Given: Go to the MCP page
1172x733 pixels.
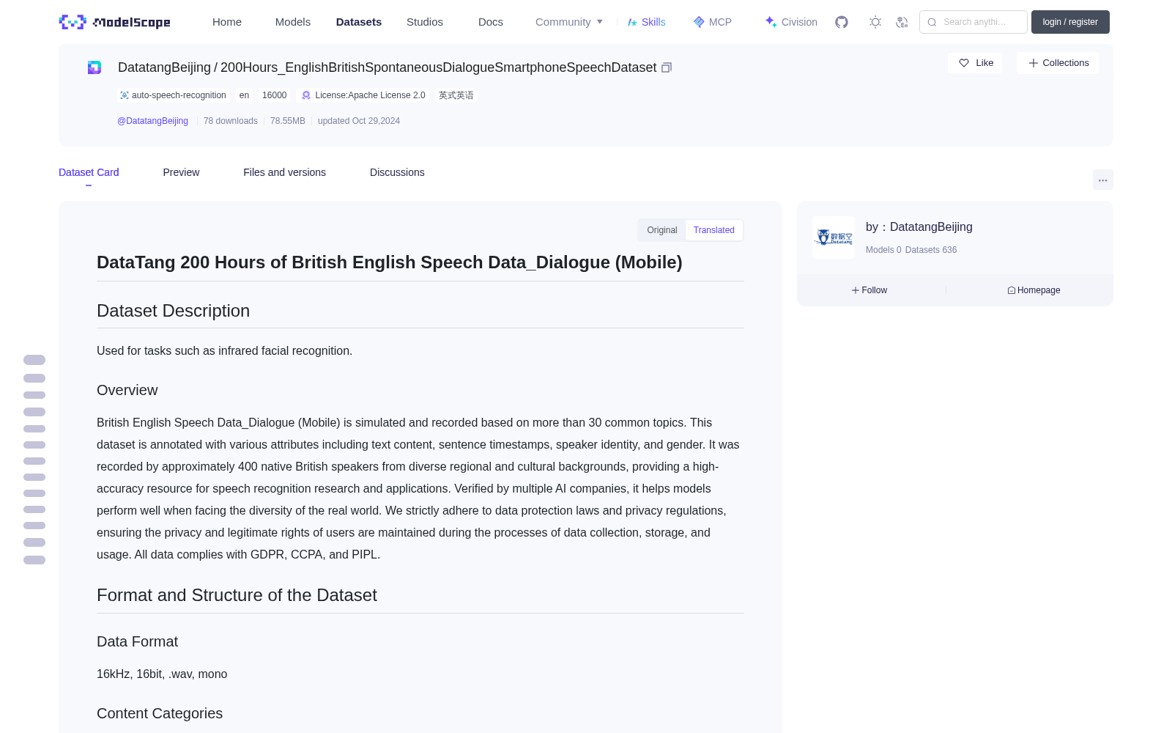Looking at the screenshot, I should pos(713,22).
